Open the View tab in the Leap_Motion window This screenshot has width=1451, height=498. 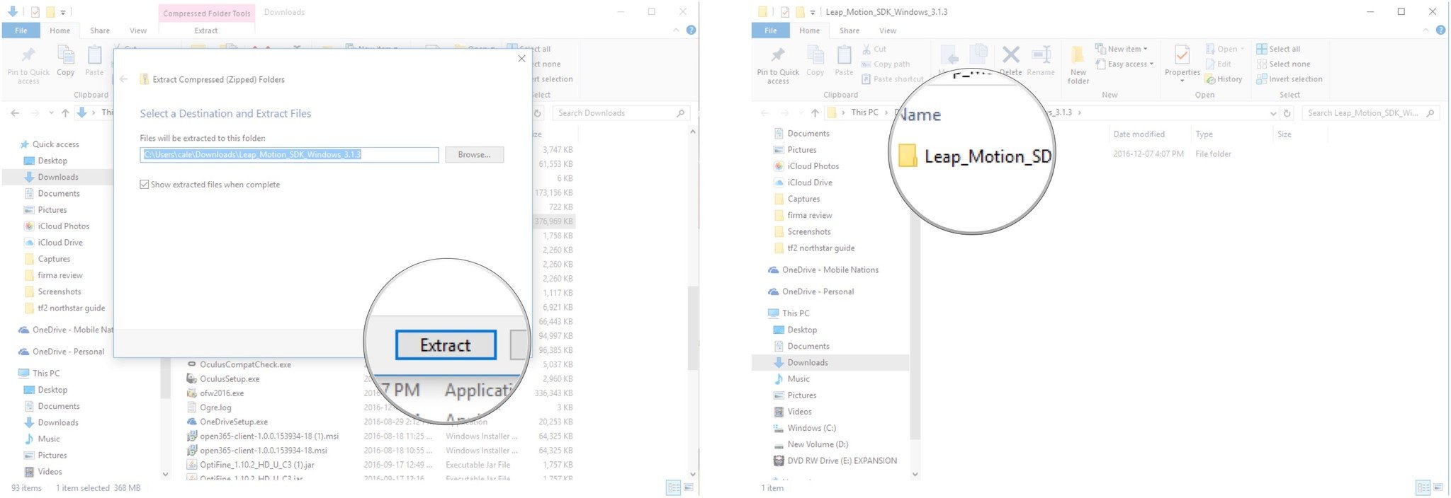pyautogui.click(x=888, y=30)
